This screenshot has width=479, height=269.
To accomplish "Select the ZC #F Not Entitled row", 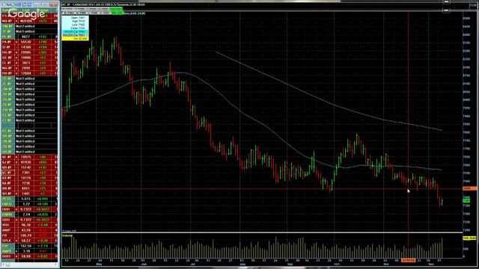I will click(x=29, y=78).
